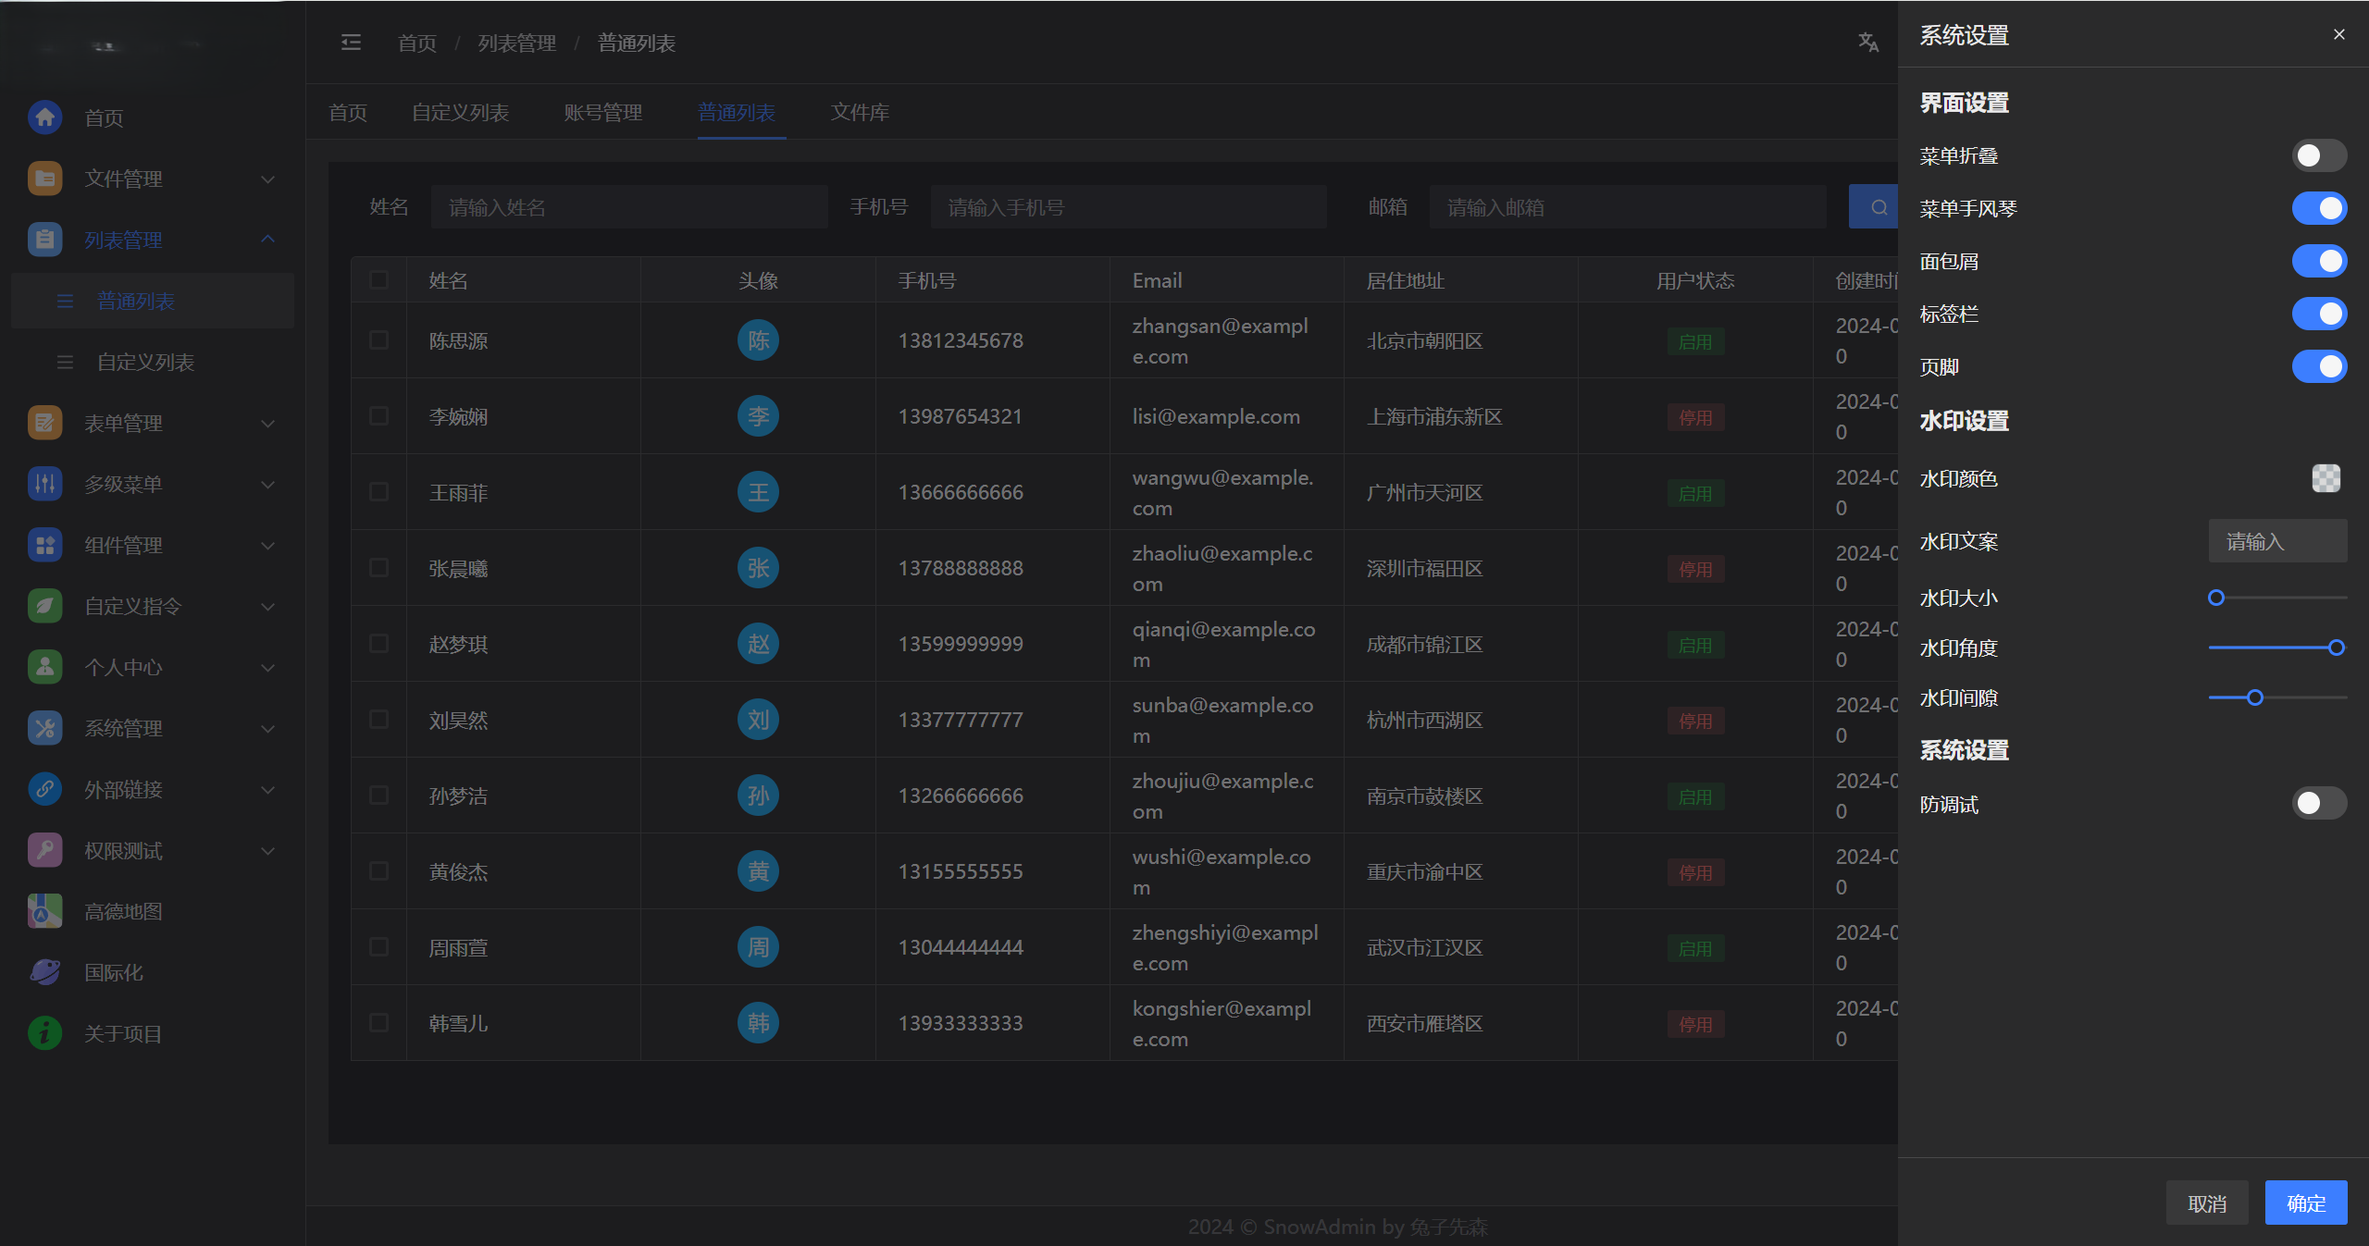Collapse the 列表管理 menu group
This screenshot has width=2369, height=1246.
[267, 240]
